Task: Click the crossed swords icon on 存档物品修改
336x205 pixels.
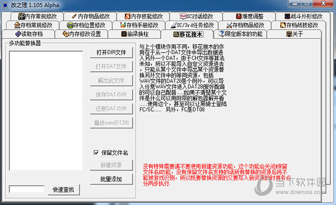Action: [229, 25]
